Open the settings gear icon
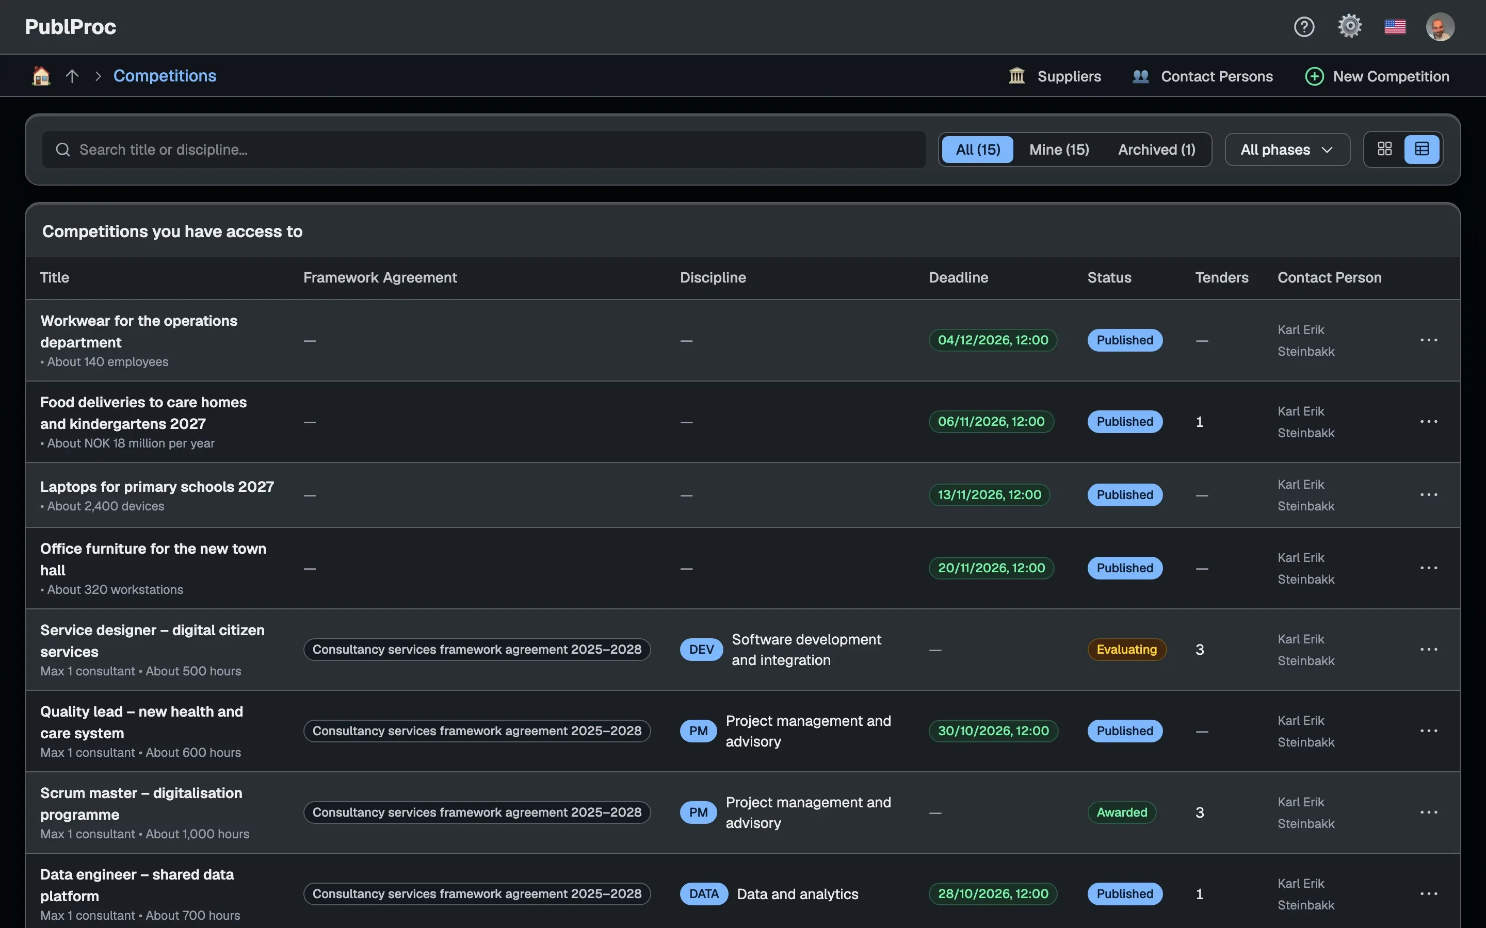This screenshot has width=1486, height=928. tap(1350, 26)
